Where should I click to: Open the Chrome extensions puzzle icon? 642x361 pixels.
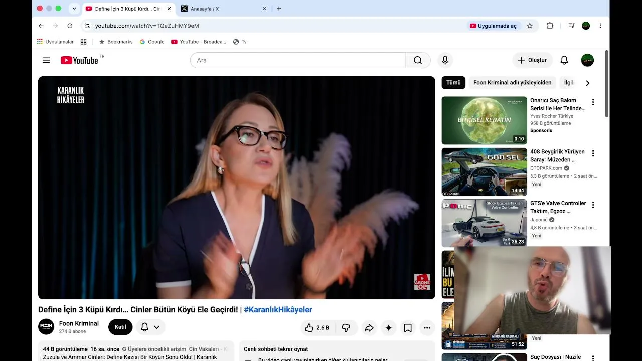[550, 26]
